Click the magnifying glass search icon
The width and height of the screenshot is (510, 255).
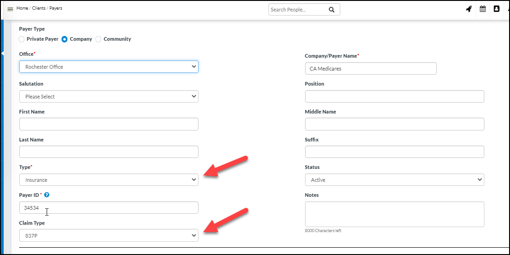click(332, 10)
